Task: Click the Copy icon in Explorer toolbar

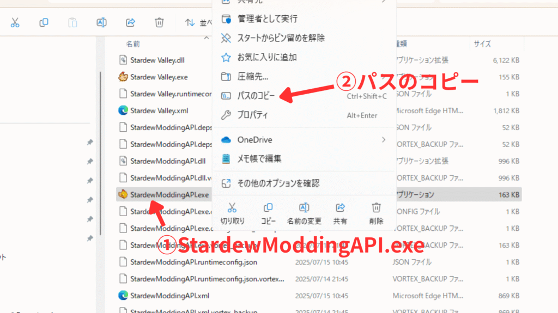Action: (44, 23)
